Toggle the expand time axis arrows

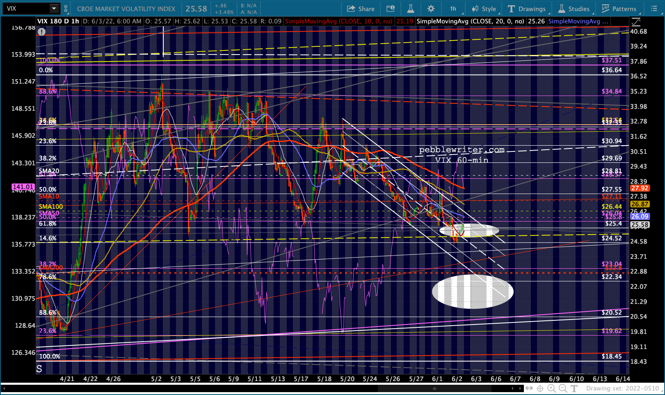(x=529, y=388)
